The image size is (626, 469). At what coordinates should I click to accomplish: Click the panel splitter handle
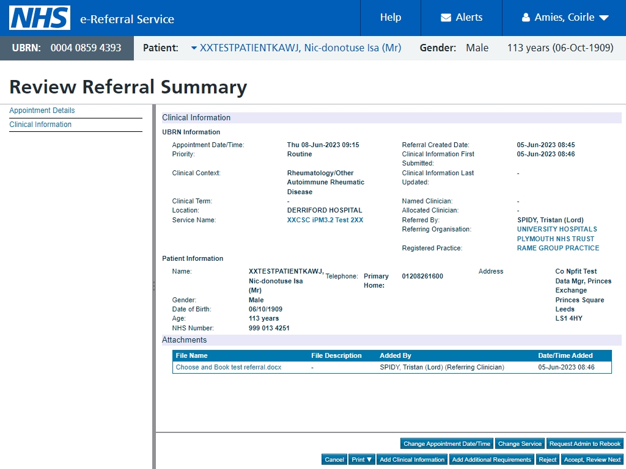click(154, 286)
